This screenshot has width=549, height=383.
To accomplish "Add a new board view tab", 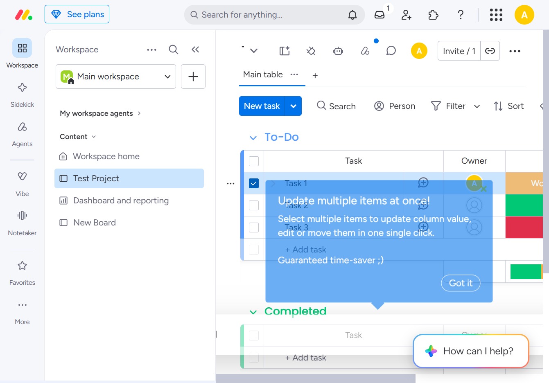I will 315,76.
